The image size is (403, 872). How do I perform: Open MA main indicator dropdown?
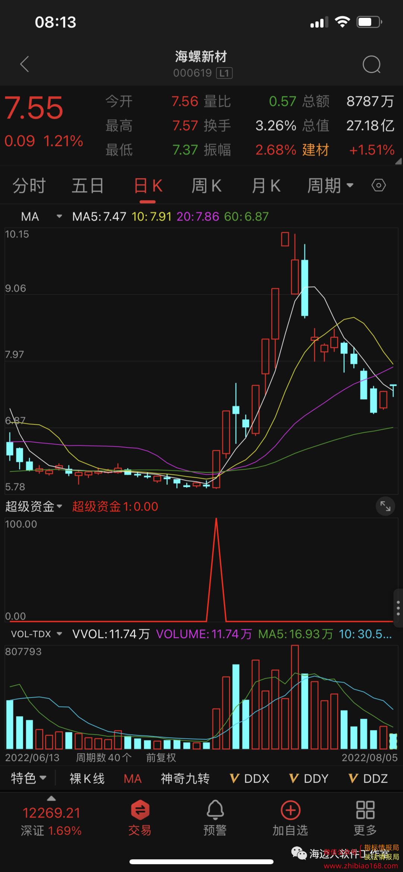pyautogui.click(x=41, y=216)
